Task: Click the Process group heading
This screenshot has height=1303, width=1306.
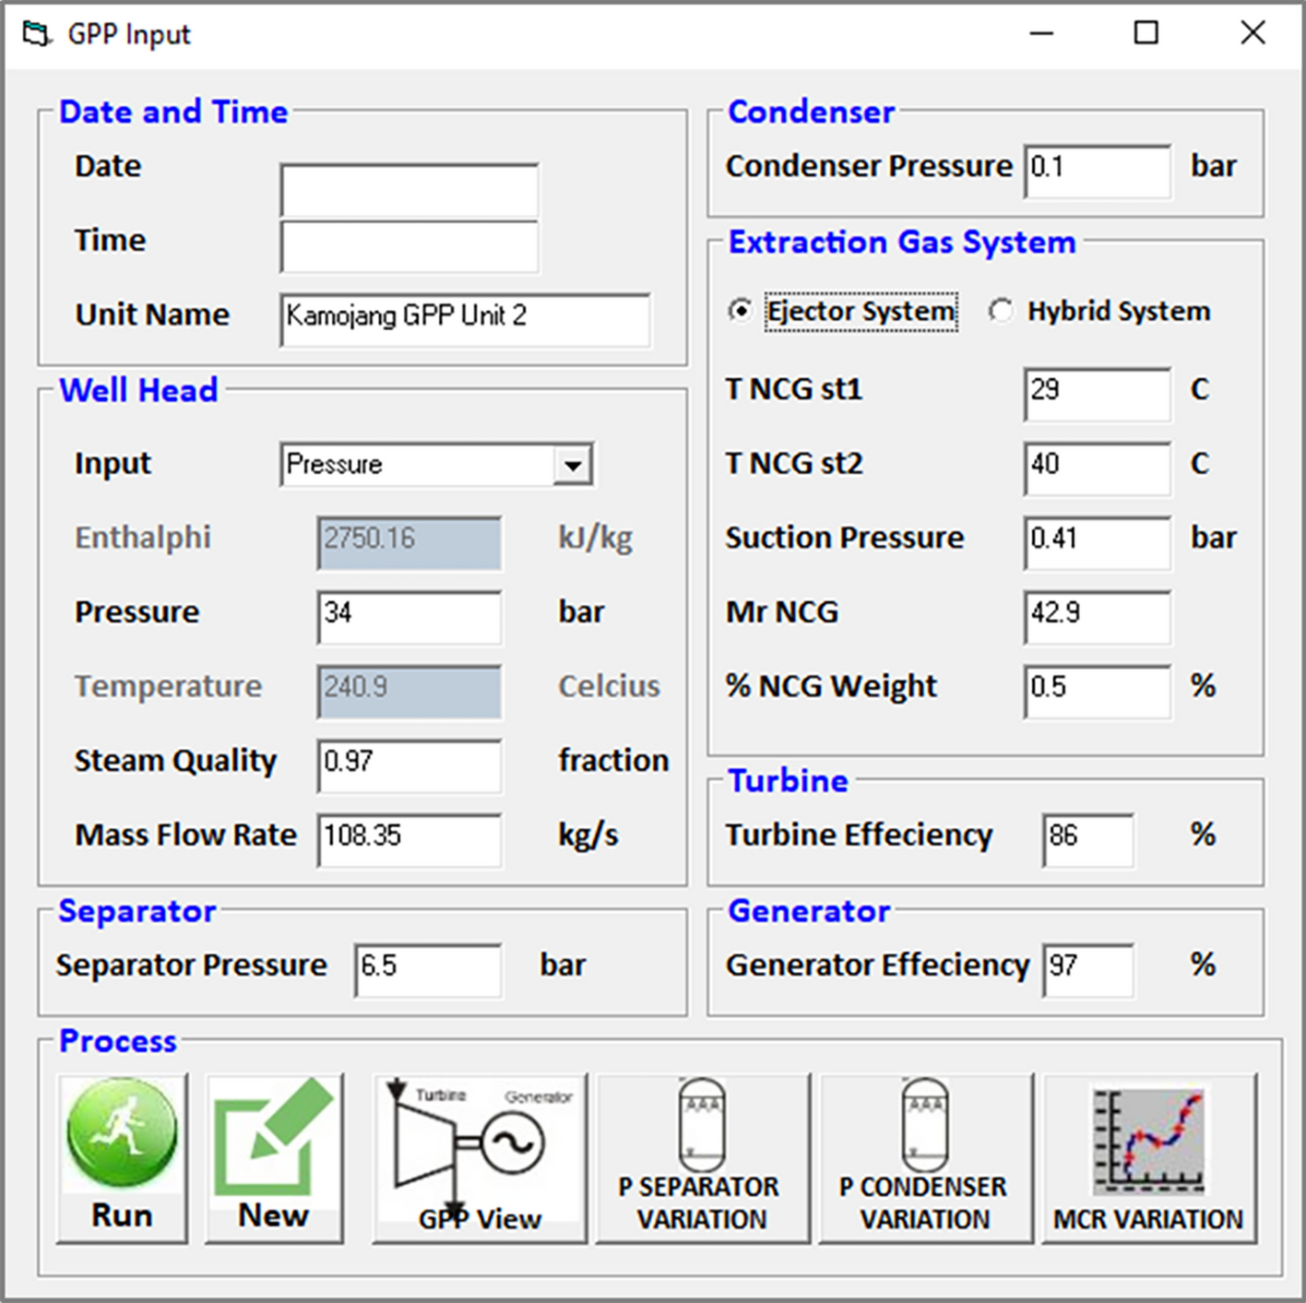Action: pyautogui.click(x=117, y=1041)
